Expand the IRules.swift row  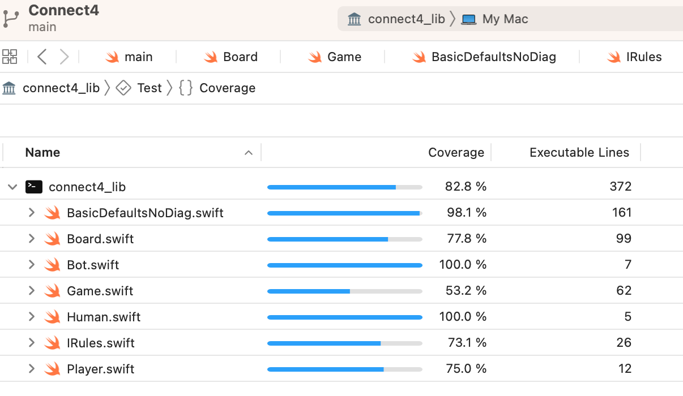[32, 343]
